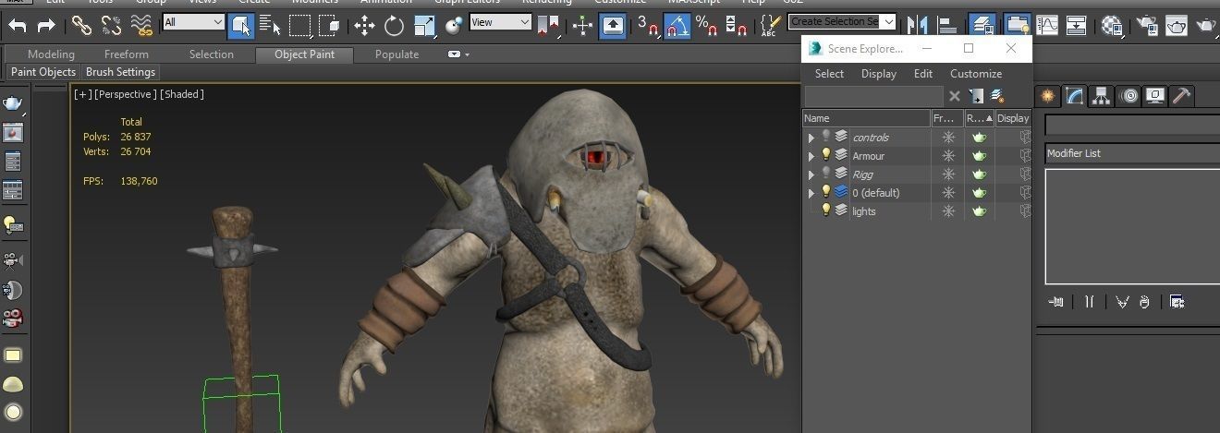Image resolution: width=1220 pixels, height=433 pixels.
Task: Switch to the Freeform ribbon tab
Action: 127,54
